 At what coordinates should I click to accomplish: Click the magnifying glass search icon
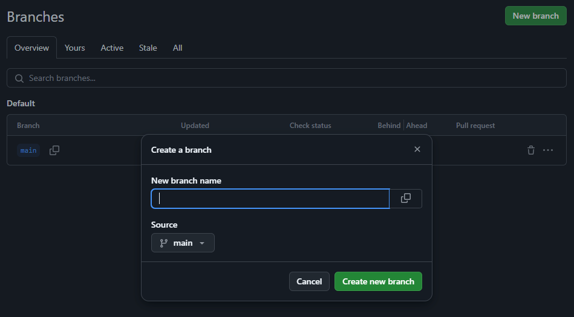click(19, 78)
